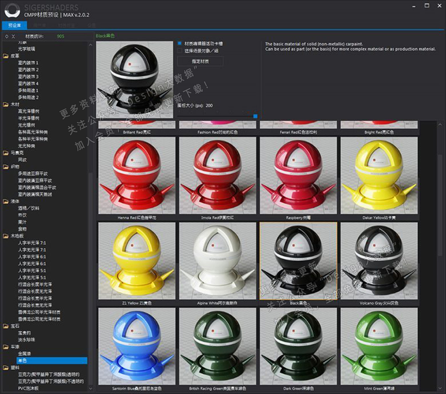Screen dimensions: 446x394
Task: Click the 宝石 folder icon
Action: 6,326
